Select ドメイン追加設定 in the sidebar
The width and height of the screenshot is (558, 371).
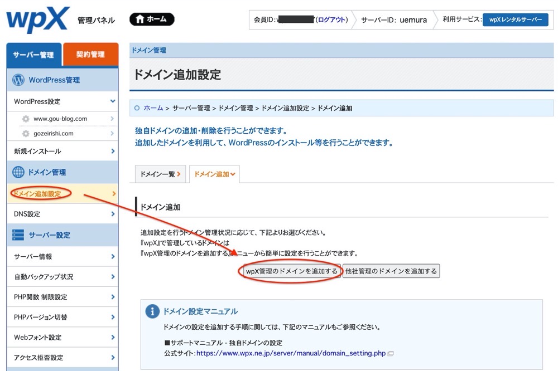click(62, 194)
